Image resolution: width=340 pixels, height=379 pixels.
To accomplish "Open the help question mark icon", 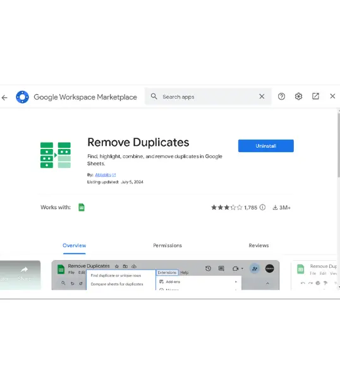I will pos(281,97).
